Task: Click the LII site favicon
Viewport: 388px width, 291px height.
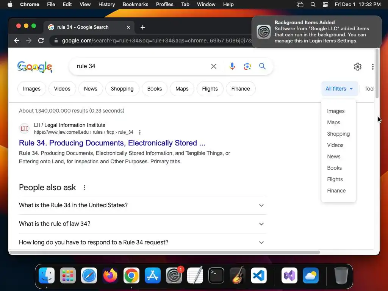Action: click(x=24, y=128)
